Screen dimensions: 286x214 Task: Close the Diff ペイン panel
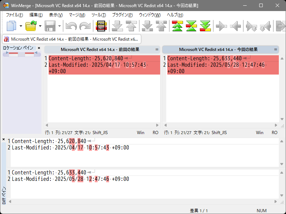point(4,139)
